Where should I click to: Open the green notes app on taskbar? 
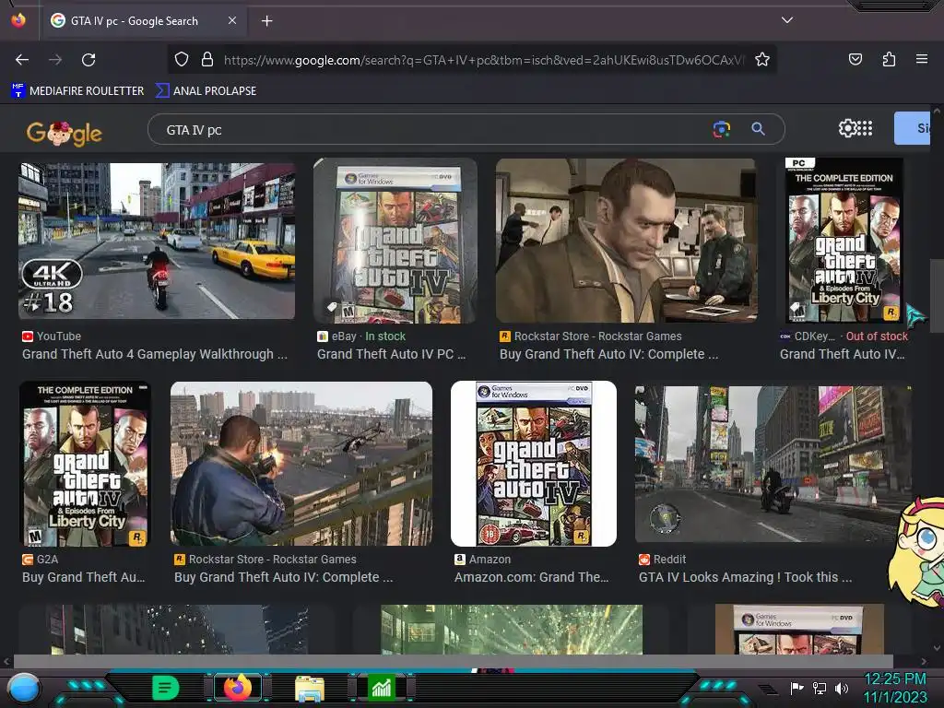166,688
